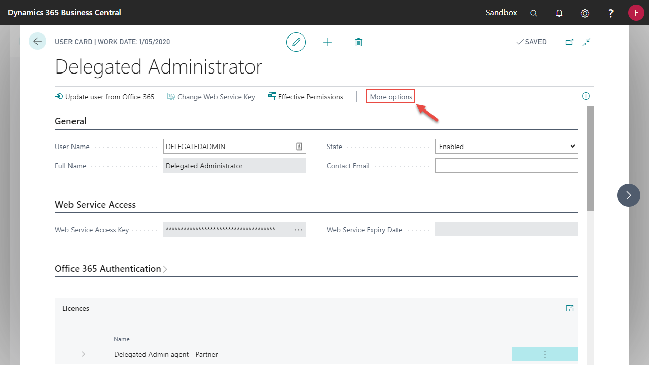Expand Office 365 Authentication section
This screenshot has height=365, width=649.
pos(111,269)
